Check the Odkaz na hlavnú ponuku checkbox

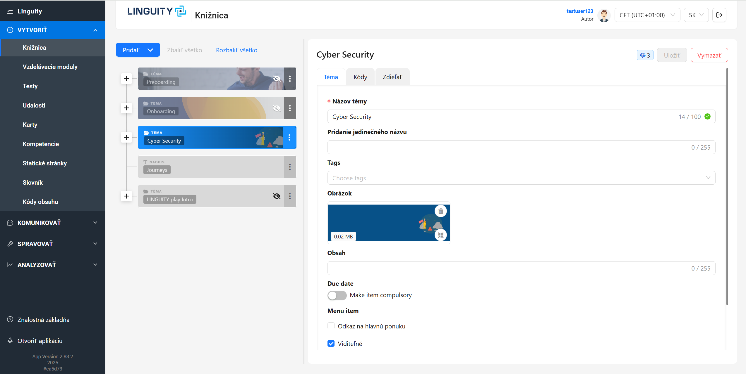[331, 326]
